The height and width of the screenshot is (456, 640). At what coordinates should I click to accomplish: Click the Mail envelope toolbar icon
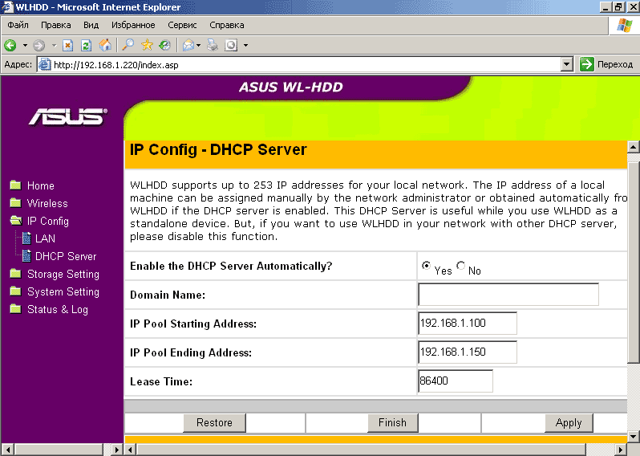188,45
